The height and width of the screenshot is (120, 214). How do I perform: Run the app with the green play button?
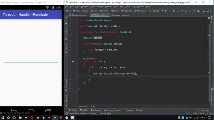pos(166,11)
